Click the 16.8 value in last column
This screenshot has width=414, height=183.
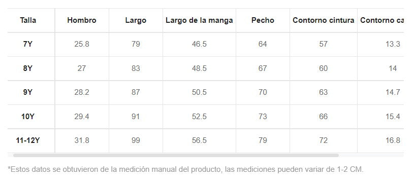coord(393,140)
